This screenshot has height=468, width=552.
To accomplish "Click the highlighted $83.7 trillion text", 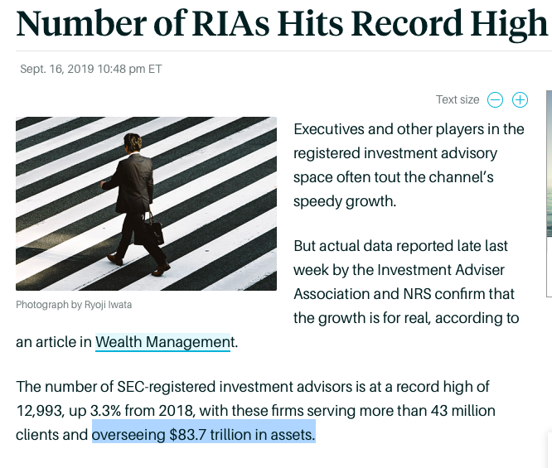I will (204, 435).
